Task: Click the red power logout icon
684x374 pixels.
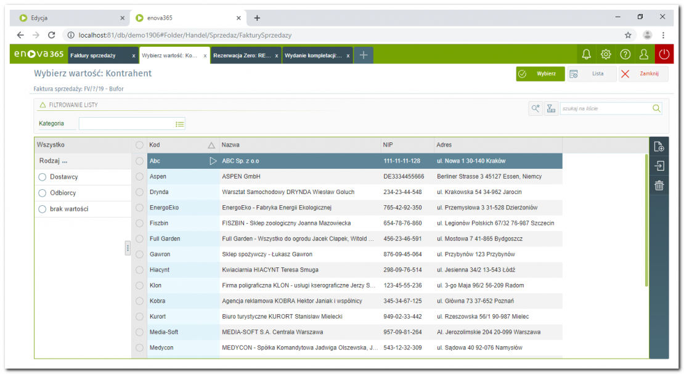Action: pyautogui.click(x=664, y=55)
